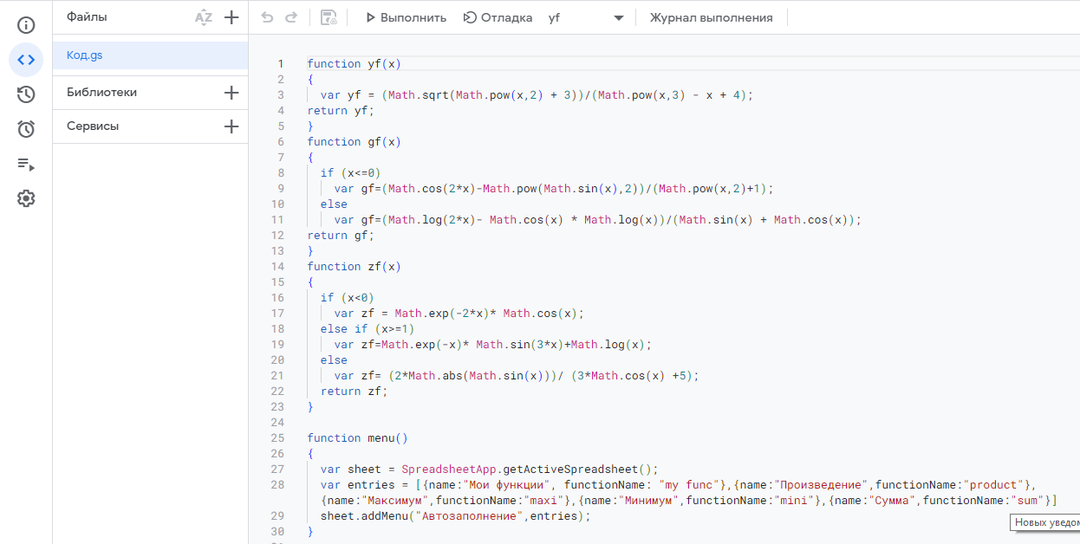Add a new file with plus icon
Viewport: 1080px width, 544px height.
[231, 17]
